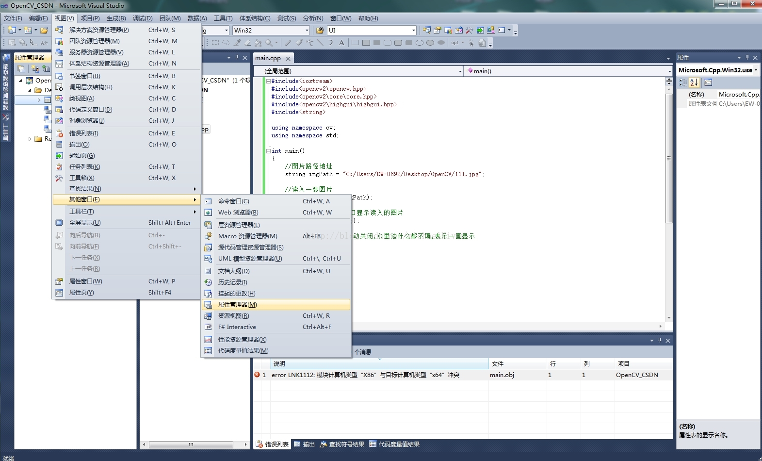Click the new project toolbar icon
This screenshot has height=461, width=762.
pos(12,30)
